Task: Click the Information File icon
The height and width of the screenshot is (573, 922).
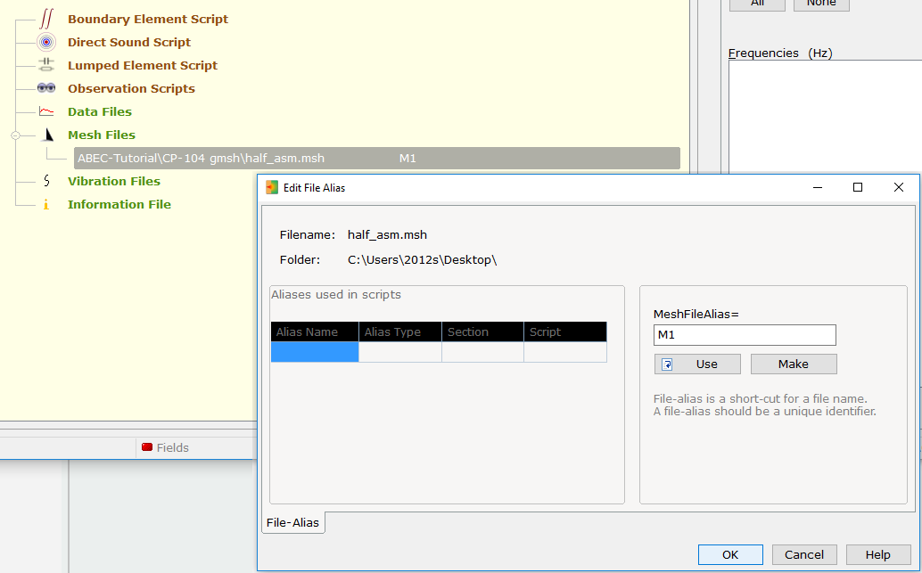Action: pos(46,204)
